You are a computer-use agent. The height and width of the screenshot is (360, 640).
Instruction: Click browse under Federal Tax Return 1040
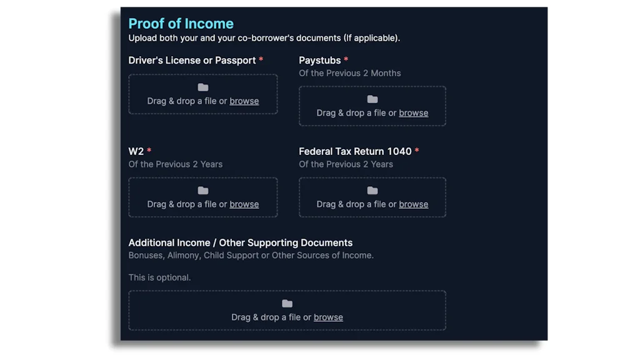coord(413,204)
